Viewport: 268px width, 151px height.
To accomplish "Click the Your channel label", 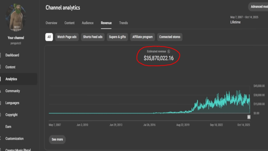I will (x=16, y=38).
